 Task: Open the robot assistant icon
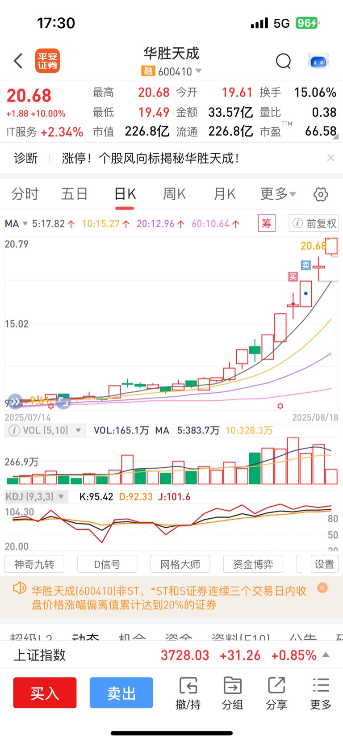[318, 61]
